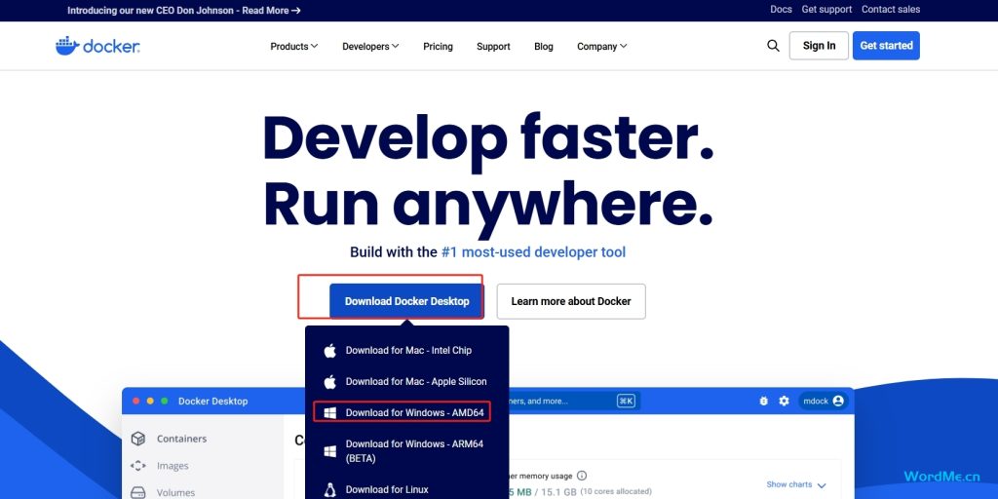998x499 pixels.
Task: Expand the Developers menu
Action: [370, 47]
